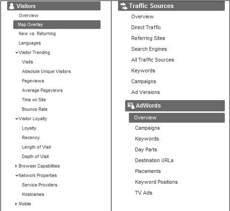Viewport: 230px width, 211px height.
Task: Open the TV Ads report
Action: [143, 193]
